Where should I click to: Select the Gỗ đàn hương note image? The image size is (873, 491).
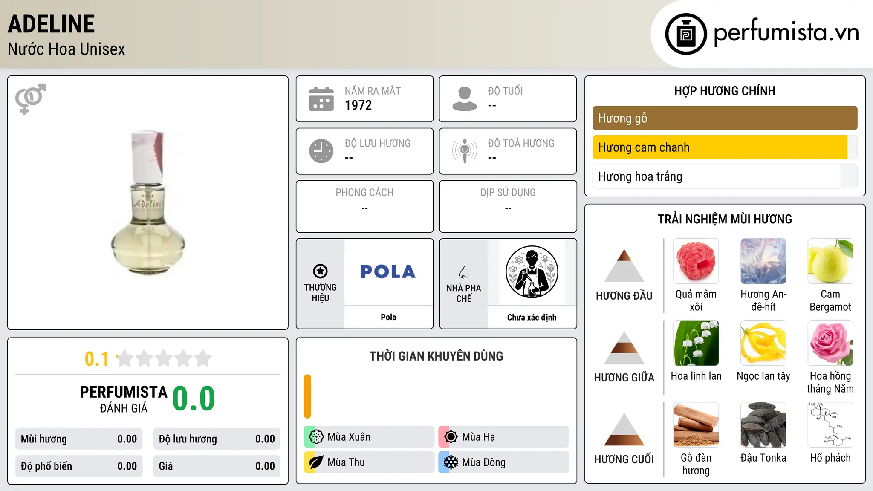coord(696,425)
